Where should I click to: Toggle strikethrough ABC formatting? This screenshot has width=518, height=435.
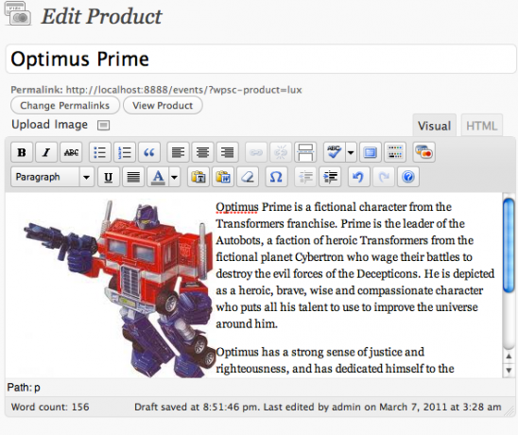point(71,152)
